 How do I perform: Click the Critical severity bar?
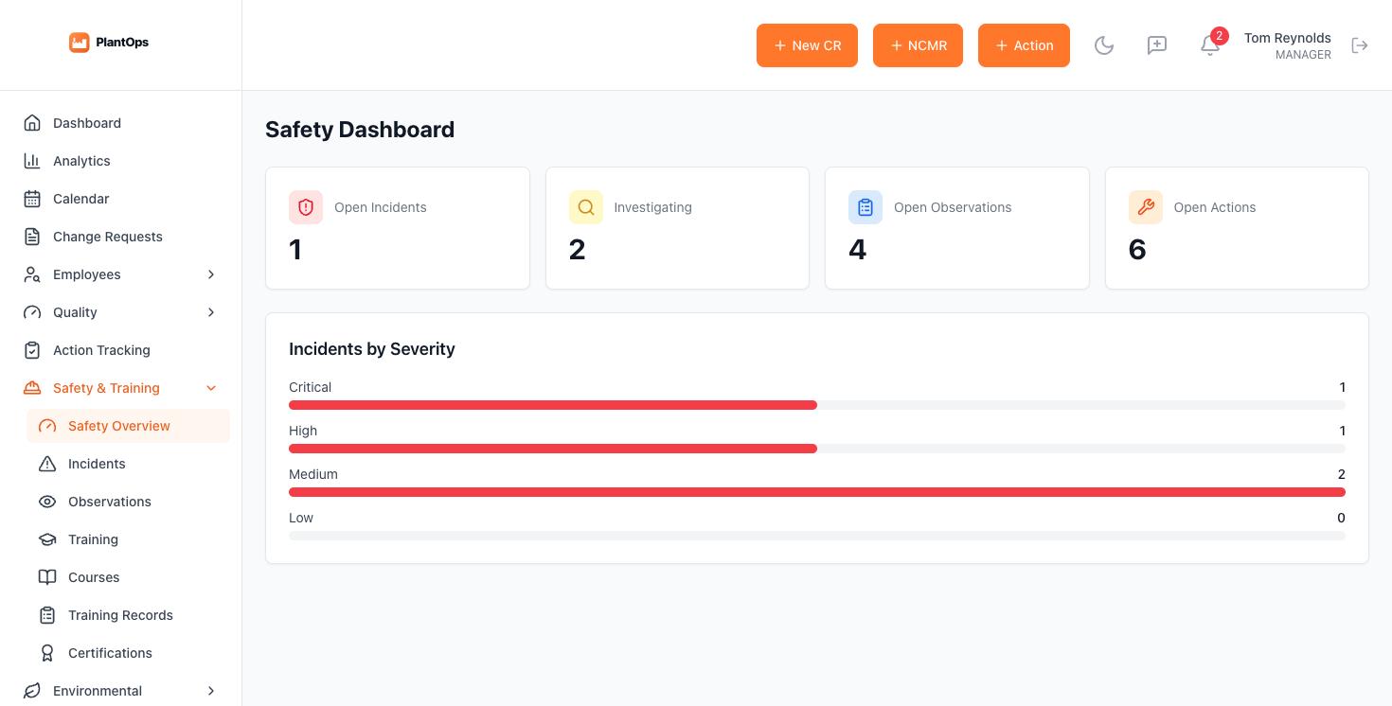817,405
